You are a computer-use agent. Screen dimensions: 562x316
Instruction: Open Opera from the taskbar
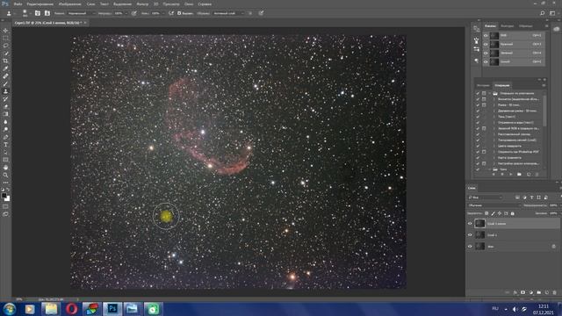71,309
